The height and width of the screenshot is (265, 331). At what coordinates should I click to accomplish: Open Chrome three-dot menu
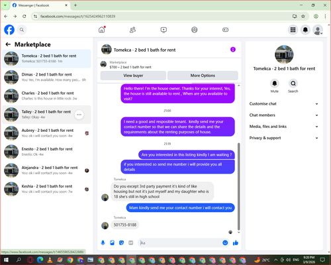click(325, 16)
